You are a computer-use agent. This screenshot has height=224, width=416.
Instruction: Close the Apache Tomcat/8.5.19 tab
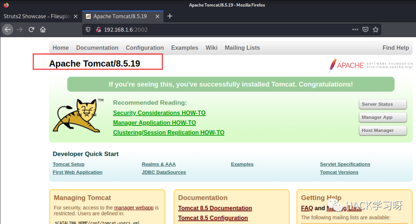point(157,17)
